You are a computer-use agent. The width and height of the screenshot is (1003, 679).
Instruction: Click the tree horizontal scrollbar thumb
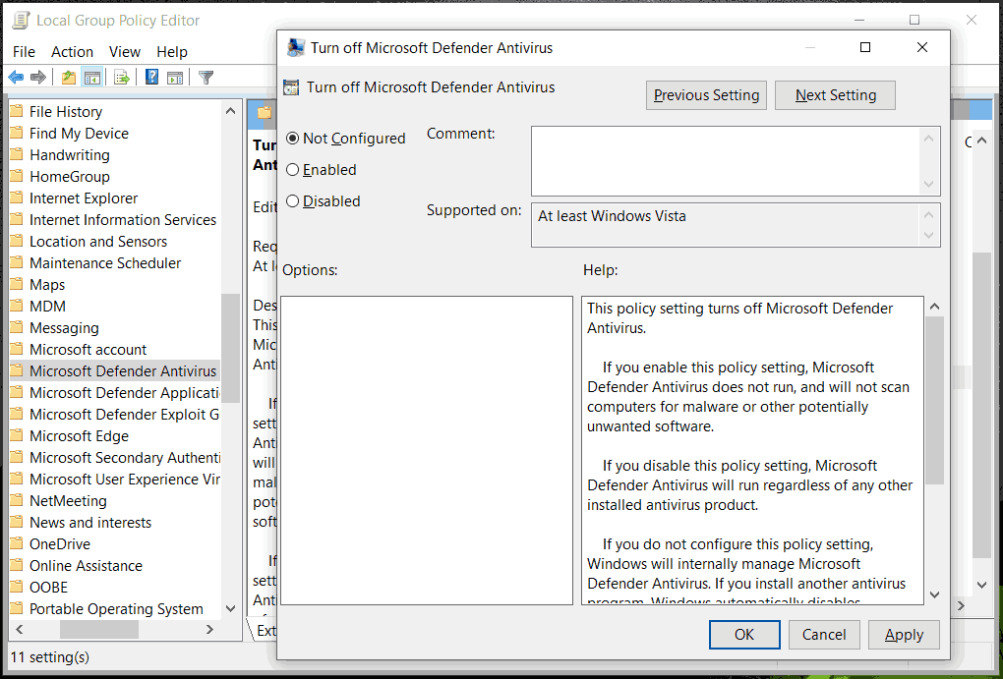(99, 629)
